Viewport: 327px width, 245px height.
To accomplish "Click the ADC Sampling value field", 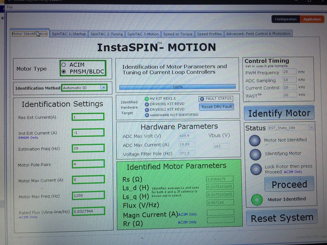I will 290,79.
